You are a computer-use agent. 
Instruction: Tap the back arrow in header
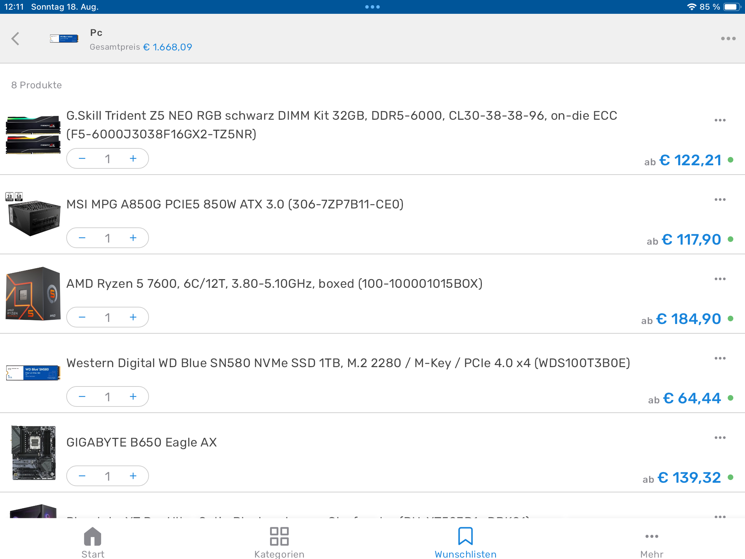(x=15, y=39)
